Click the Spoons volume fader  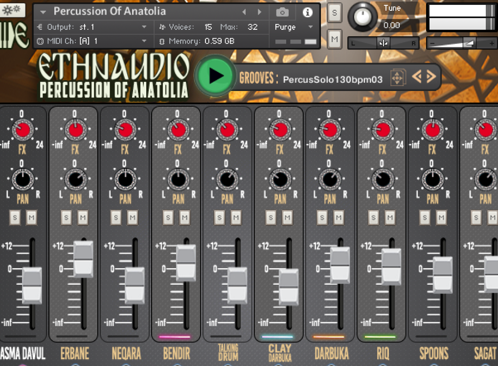(x=443, y=275)
